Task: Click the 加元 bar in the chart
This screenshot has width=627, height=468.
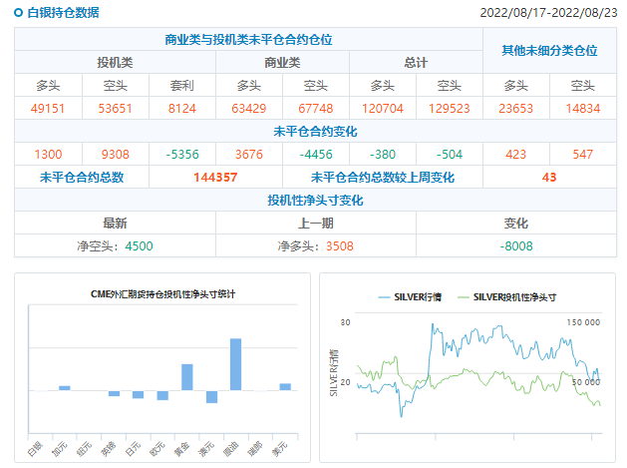Action: point(65,387)
